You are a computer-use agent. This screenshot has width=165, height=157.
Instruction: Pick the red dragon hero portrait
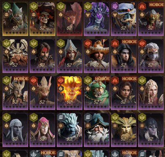pyautogui.click(x=70, y=19)
